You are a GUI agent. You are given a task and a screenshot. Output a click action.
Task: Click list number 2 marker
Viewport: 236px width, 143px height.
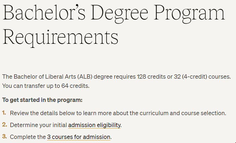pos(5,125)
